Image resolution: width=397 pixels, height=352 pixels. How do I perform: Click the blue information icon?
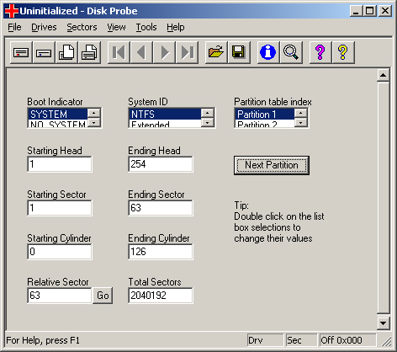[268, 52]
